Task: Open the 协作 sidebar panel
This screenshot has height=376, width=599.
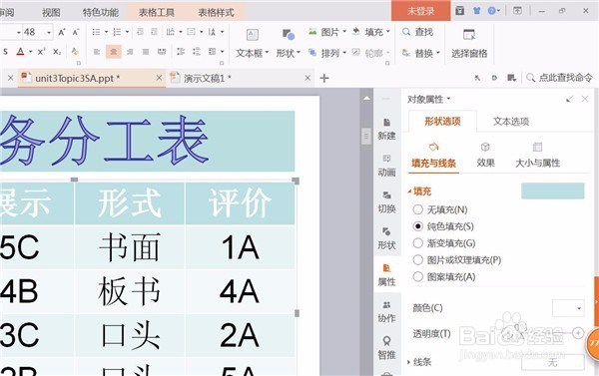Action: tap(386, 311)
